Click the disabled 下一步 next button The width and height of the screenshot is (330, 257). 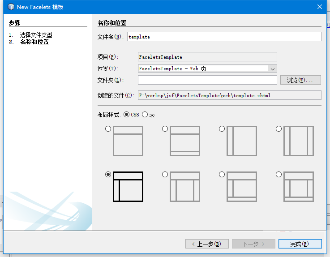point(253,244)
